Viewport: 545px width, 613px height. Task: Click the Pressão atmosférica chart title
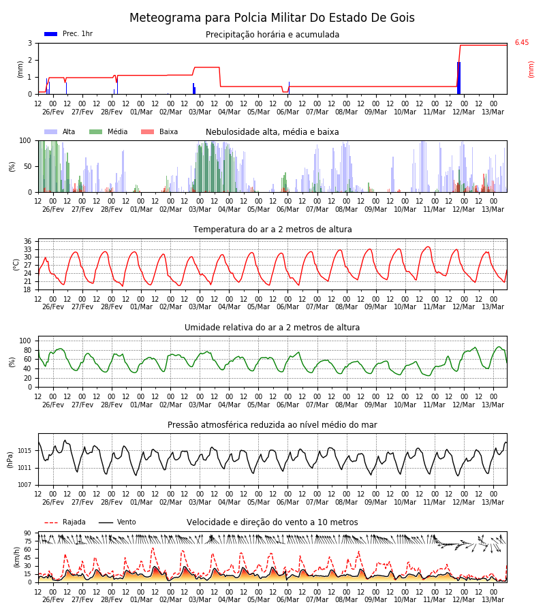[x=272, y=425]
